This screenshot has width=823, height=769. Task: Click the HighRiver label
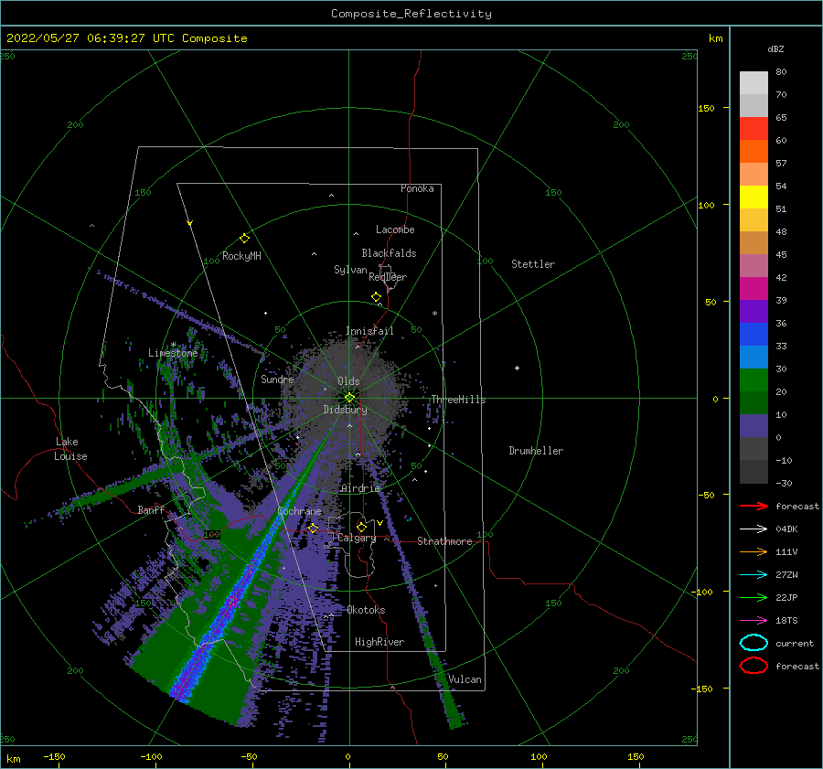pyautogui.click(x=379, y=642)
